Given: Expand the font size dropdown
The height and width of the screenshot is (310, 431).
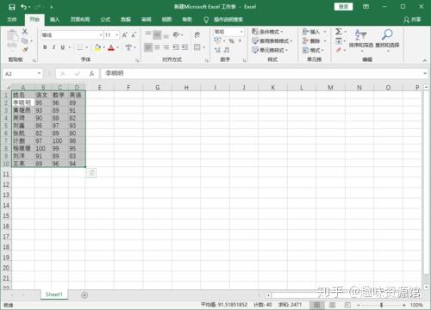Looking at the screenshot, I should (116, 35).
